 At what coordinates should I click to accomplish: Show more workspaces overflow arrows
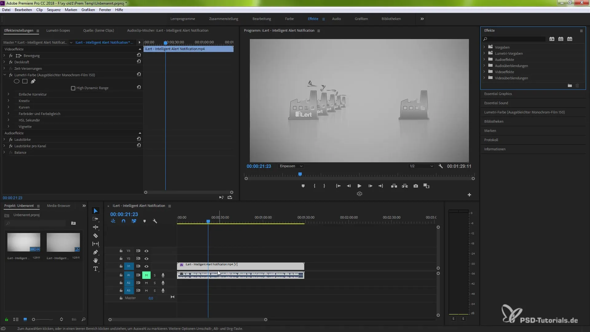tap(422, 19)
